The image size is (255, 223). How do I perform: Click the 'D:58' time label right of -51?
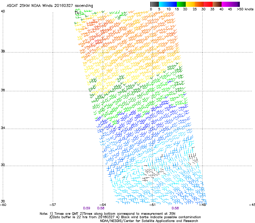pyautogui.click(x=175, y=208)
